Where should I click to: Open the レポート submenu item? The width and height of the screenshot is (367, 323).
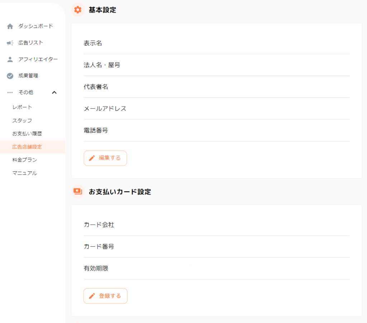coord(22,107)
